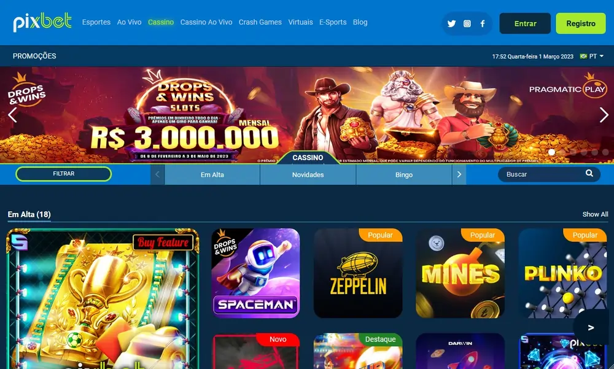614x369 pixels.
Task: Open the Instagram social icon
Action: (467, 23)
